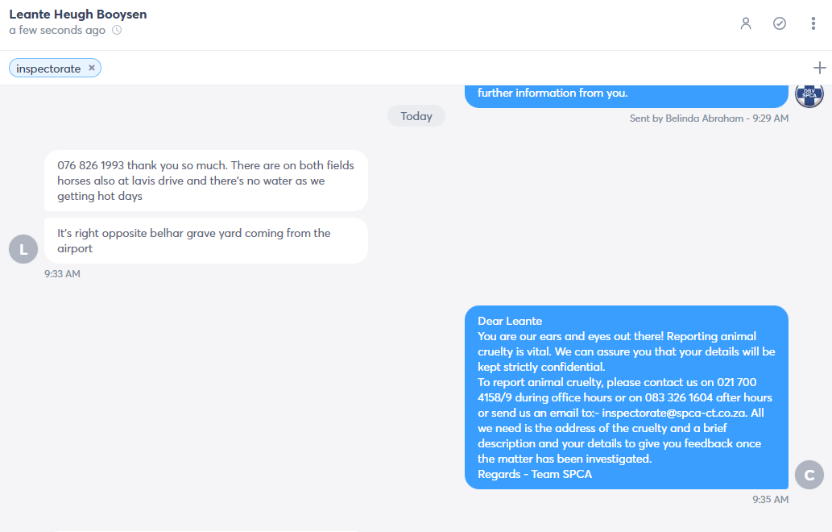
Task: Open the C agent avatar
Action: [x=809, y=475]
